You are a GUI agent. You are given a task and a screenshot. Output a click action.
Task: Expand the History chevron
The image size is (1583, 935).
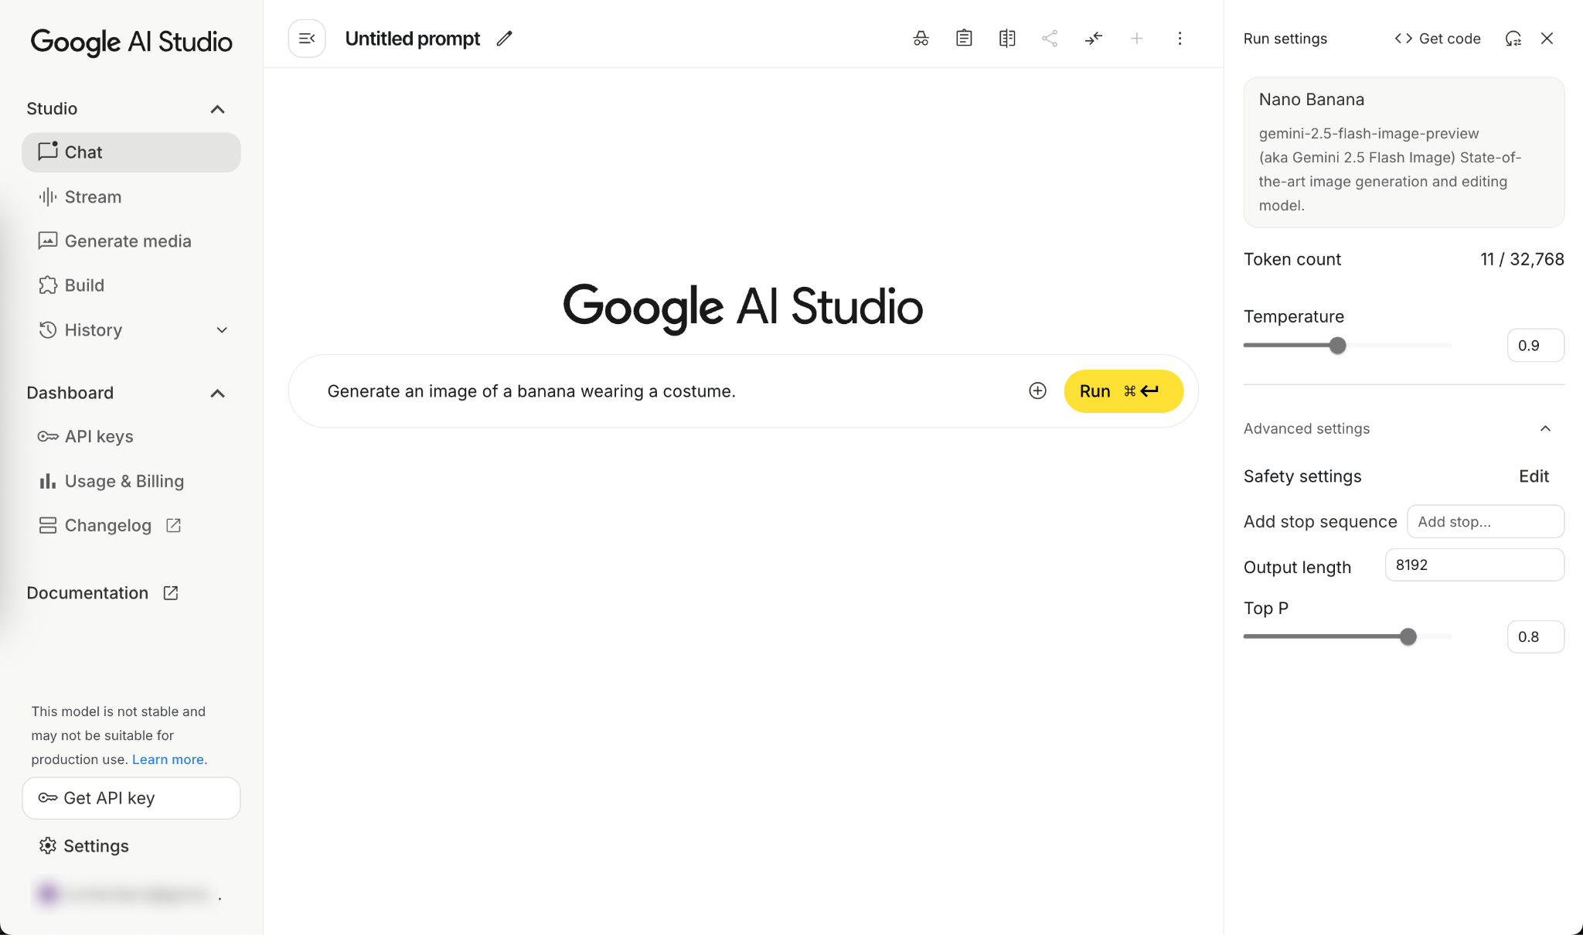[222, 330]
